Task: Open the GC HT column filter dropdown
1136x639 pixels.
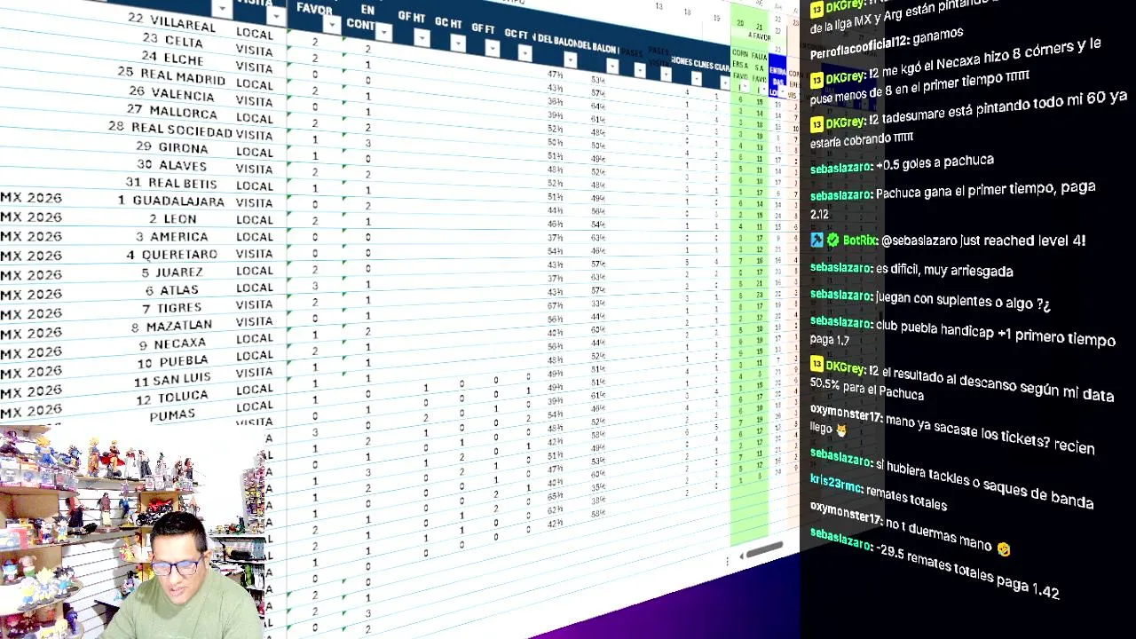Action: [x=458, y=43]
